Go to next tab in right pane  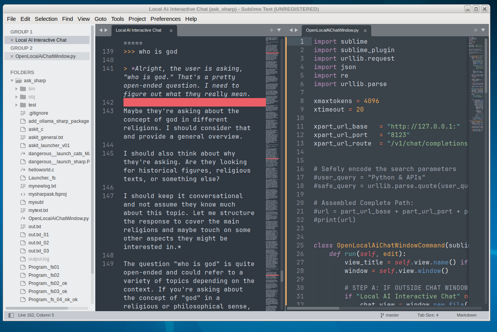296,30
